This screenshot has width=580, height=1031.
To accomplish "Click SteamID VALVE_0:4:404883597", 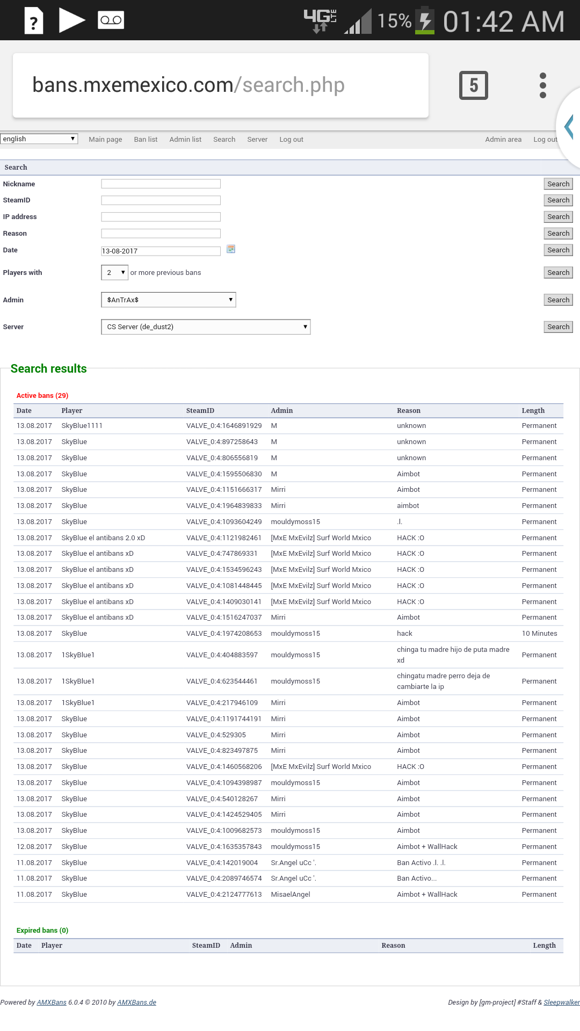I will [222, 655].
